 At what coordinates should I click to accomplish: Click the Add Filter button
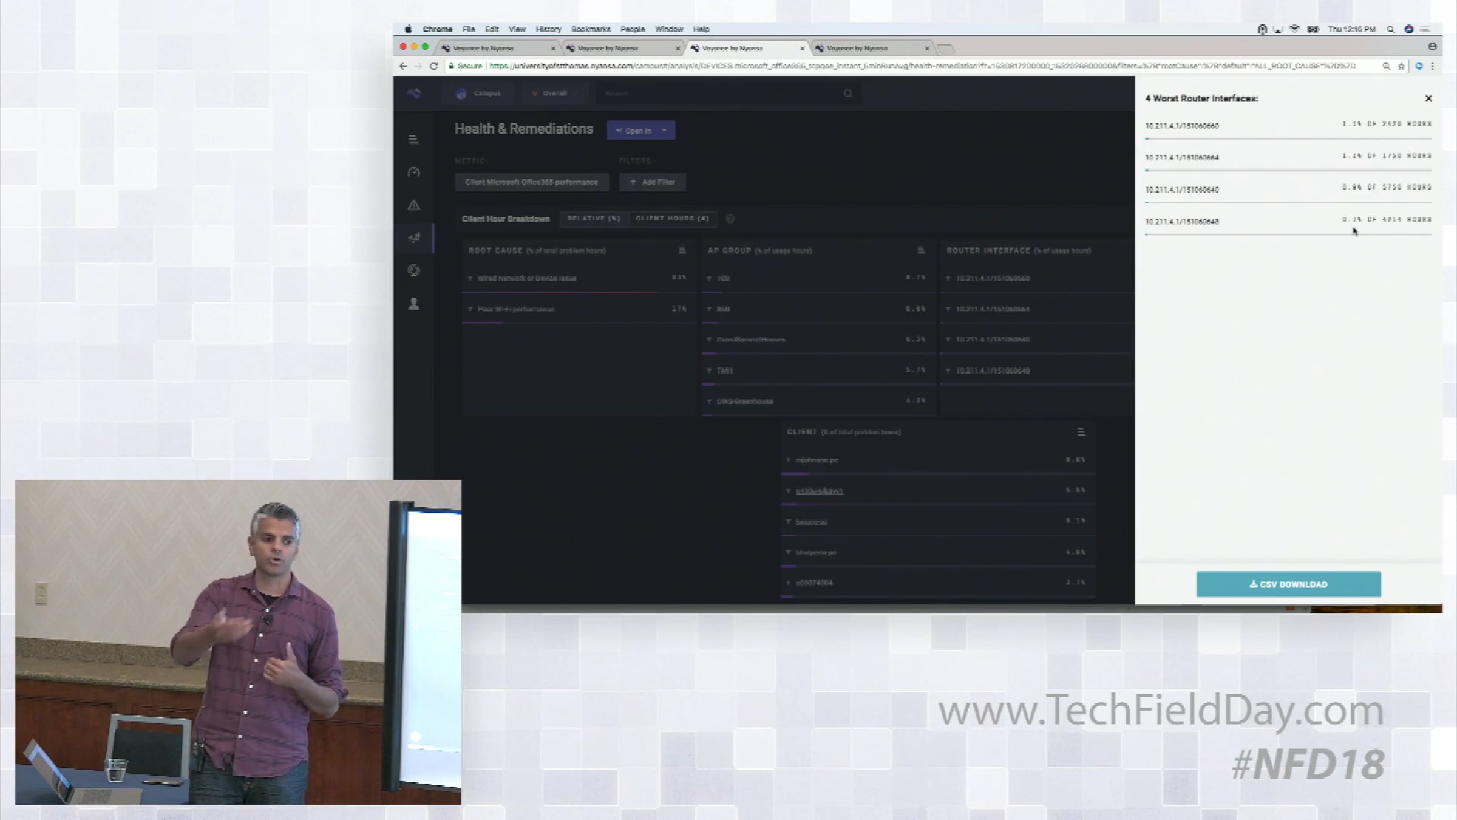(653, 182)
